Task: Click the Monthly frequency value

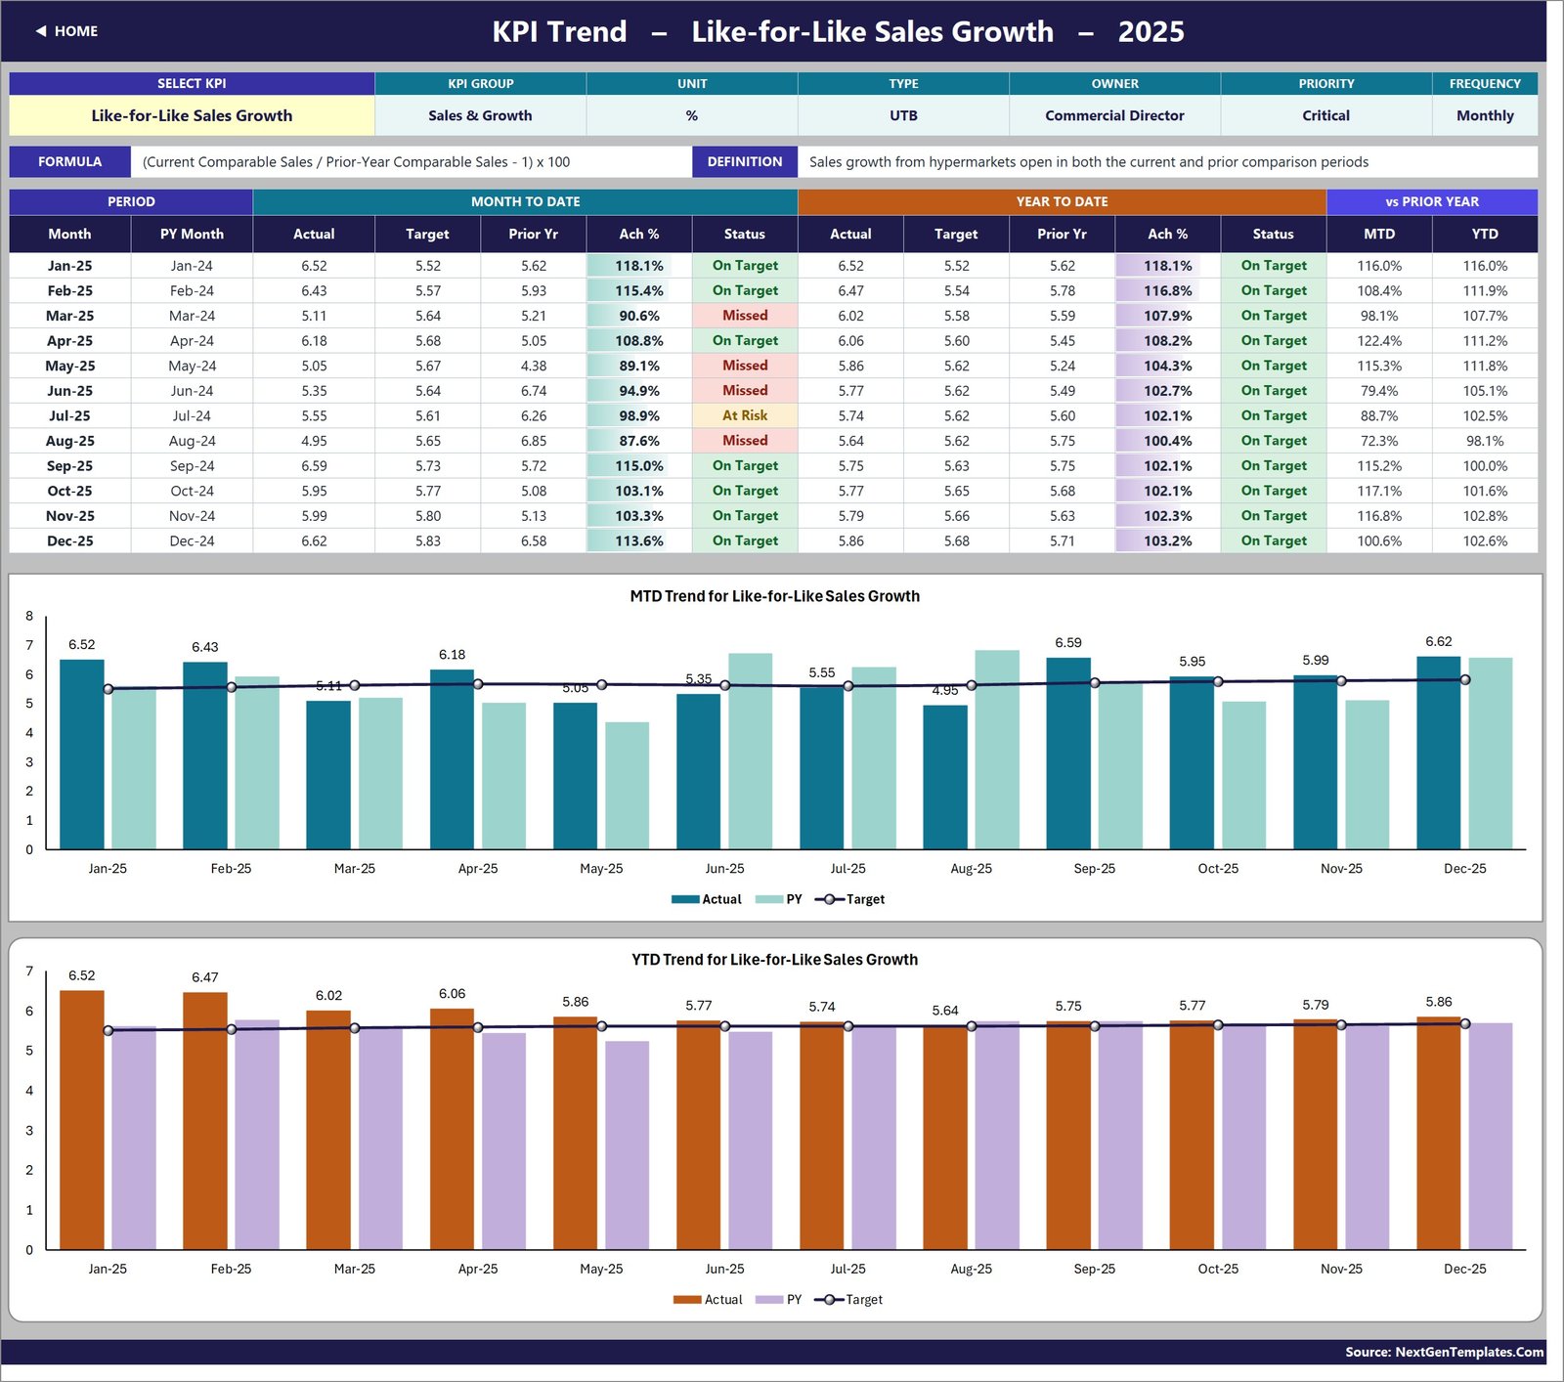Action: [1485, 115]
